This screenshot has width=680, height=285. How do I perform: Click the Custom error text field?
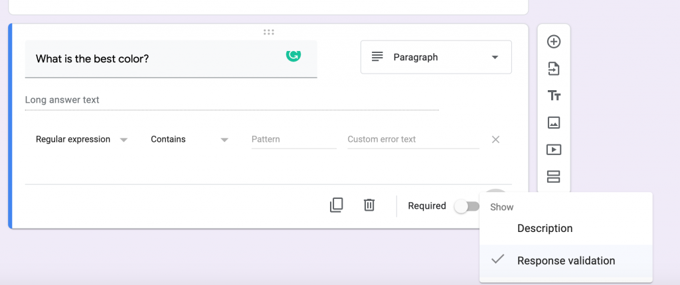coord(413,140)
